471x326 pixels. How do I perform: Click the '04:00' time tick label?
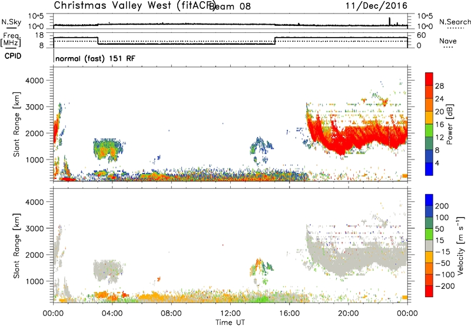(x=112, y=314)
